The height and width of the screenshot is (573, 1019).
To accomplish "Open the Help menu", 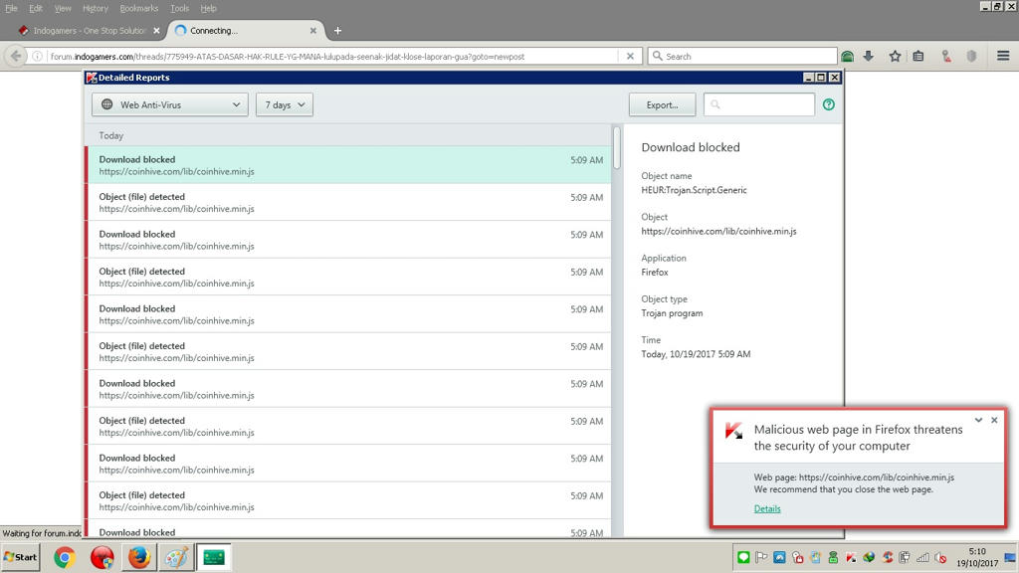I will (209, 8).
